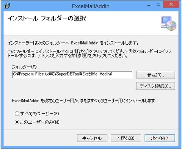Viewport: 182px width, 149px height.
Task: Close the ExcelMailAddin installer window
Action: pos(171,5)
